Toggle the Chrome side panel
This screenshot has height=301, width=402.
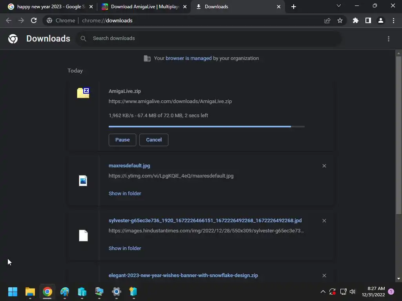pos(368,20)
